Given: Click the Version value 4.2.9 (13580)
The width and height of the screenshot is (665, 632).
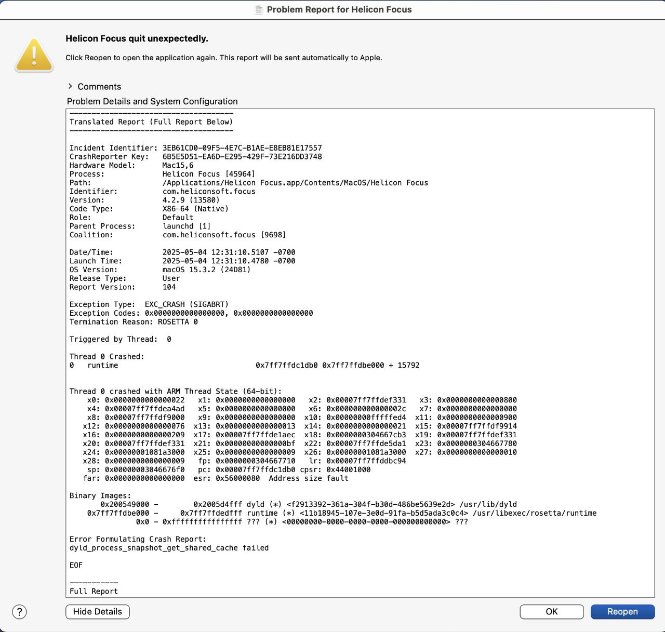Looking at the screenshot, I should [x=191, y=200].
